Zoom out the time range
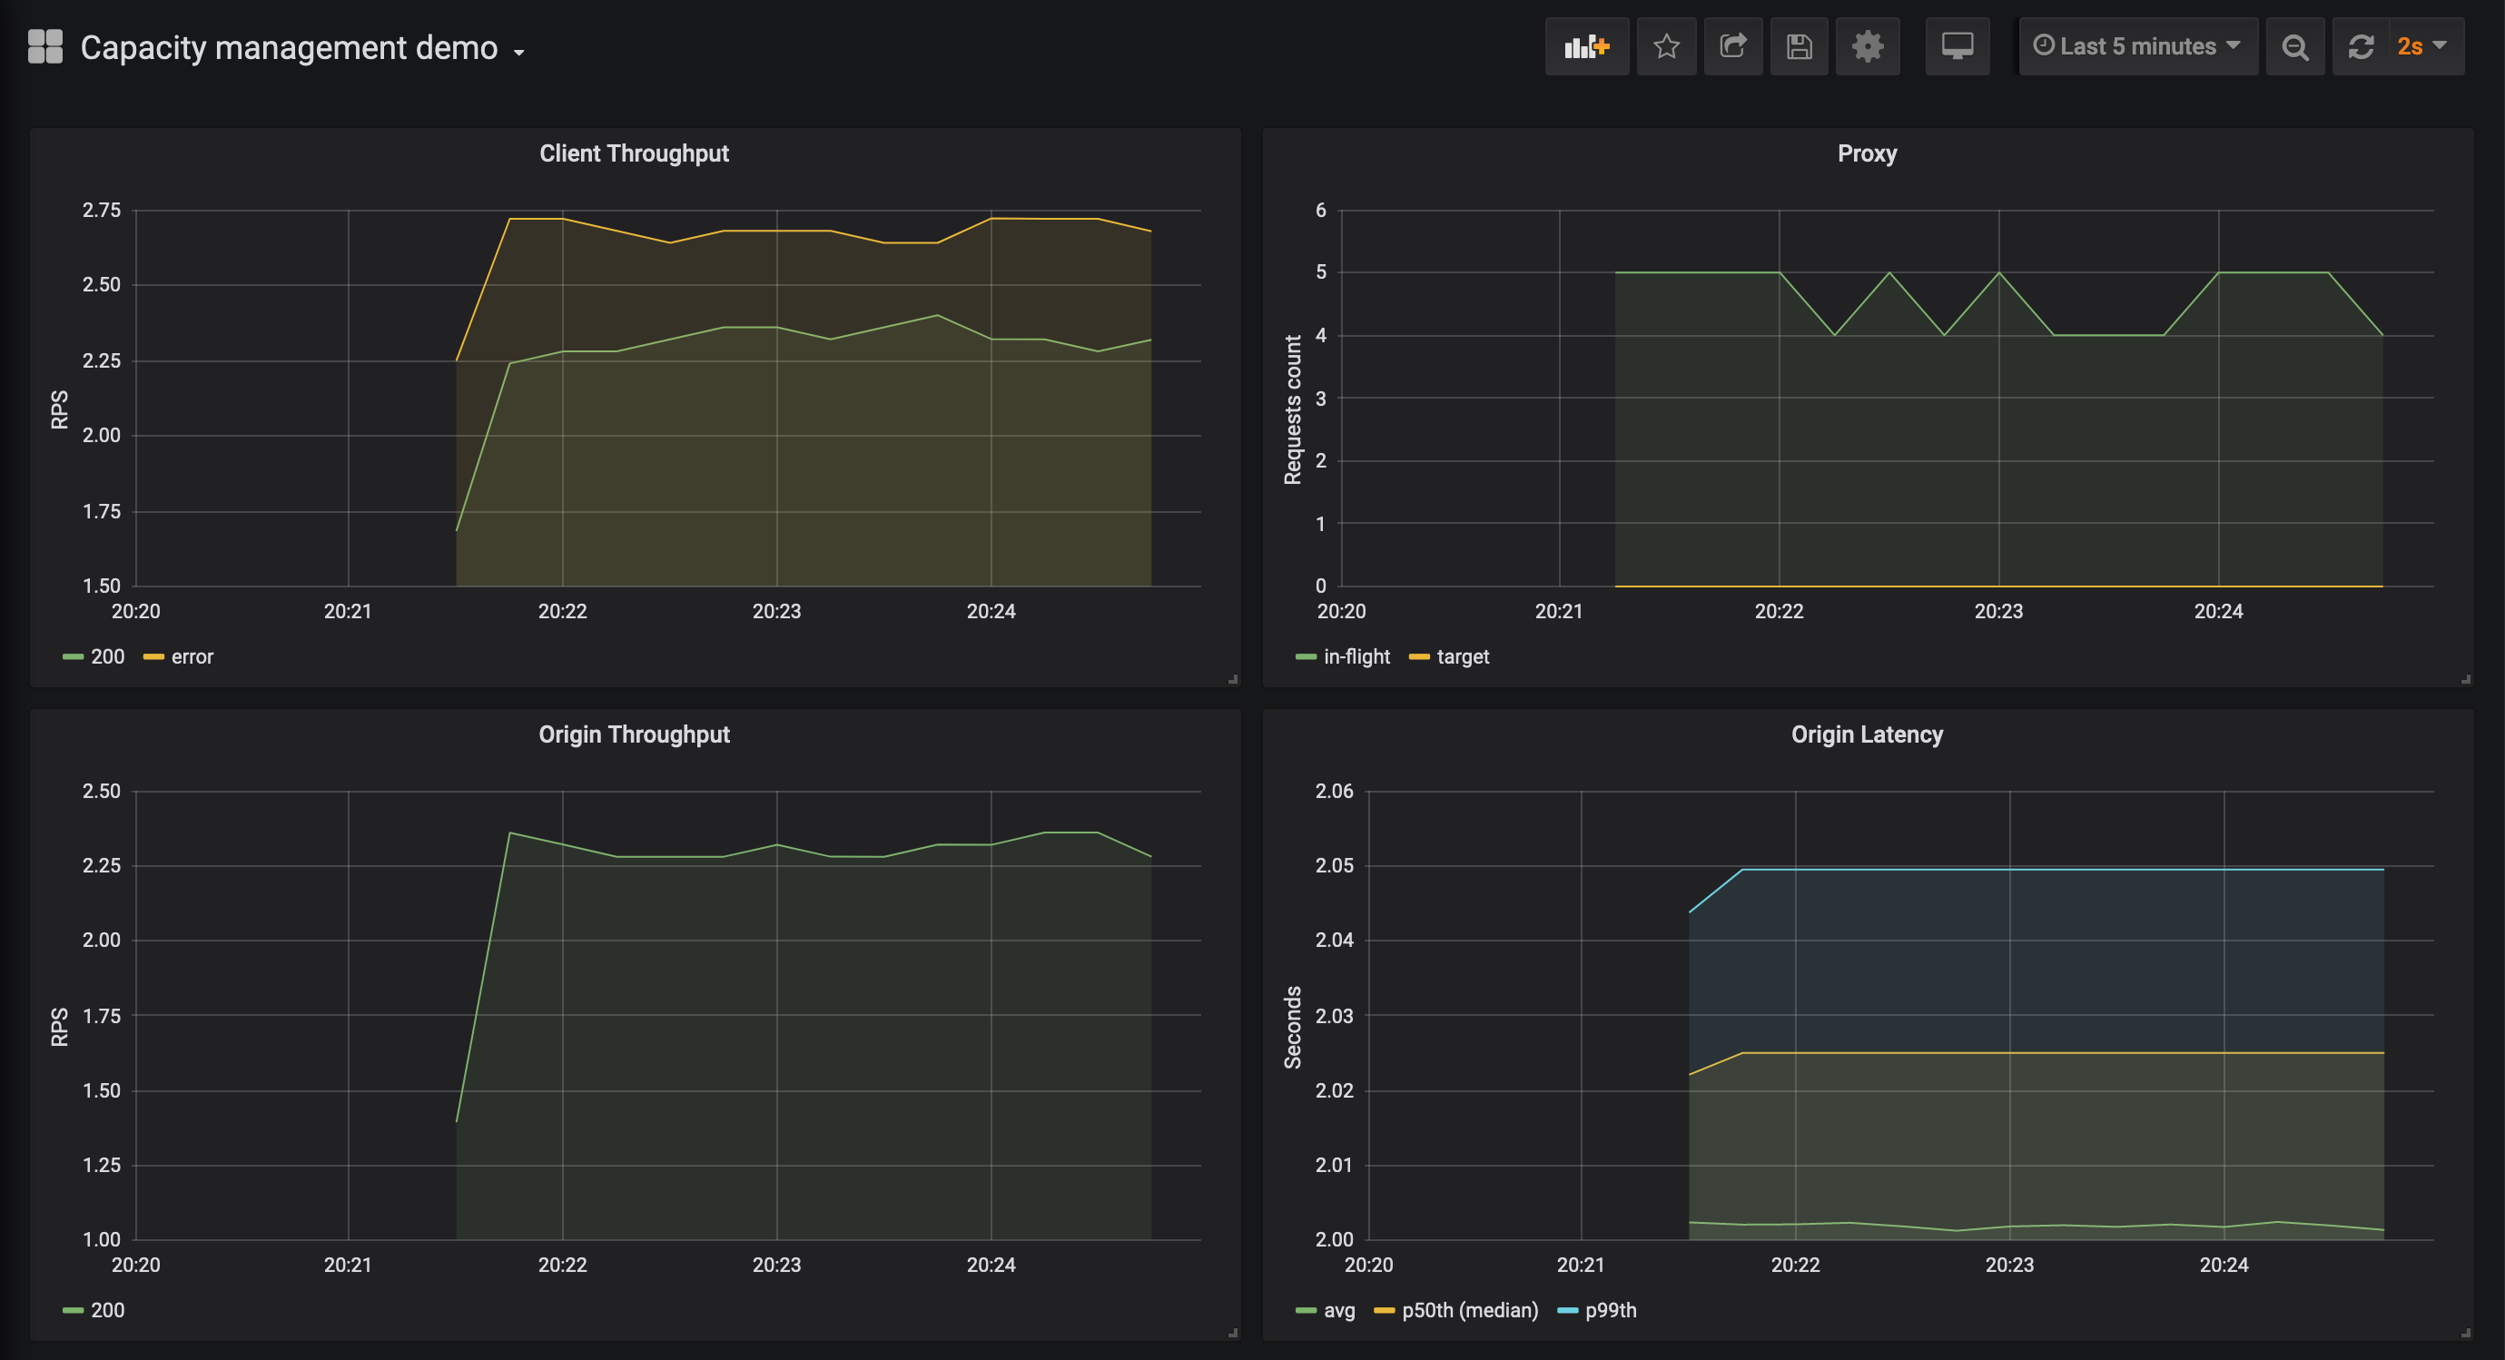2505x1360 pixels. point(2295,46)
